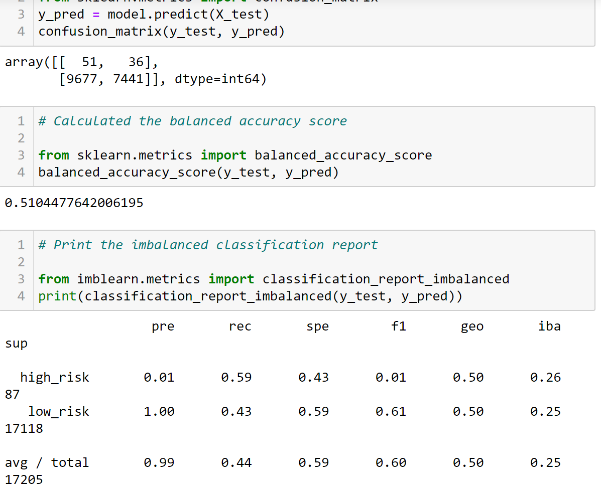The height and width of the screenshot is (489, 601).
Task: Click the 'f1' column header
Action: [x=399, y=326]
